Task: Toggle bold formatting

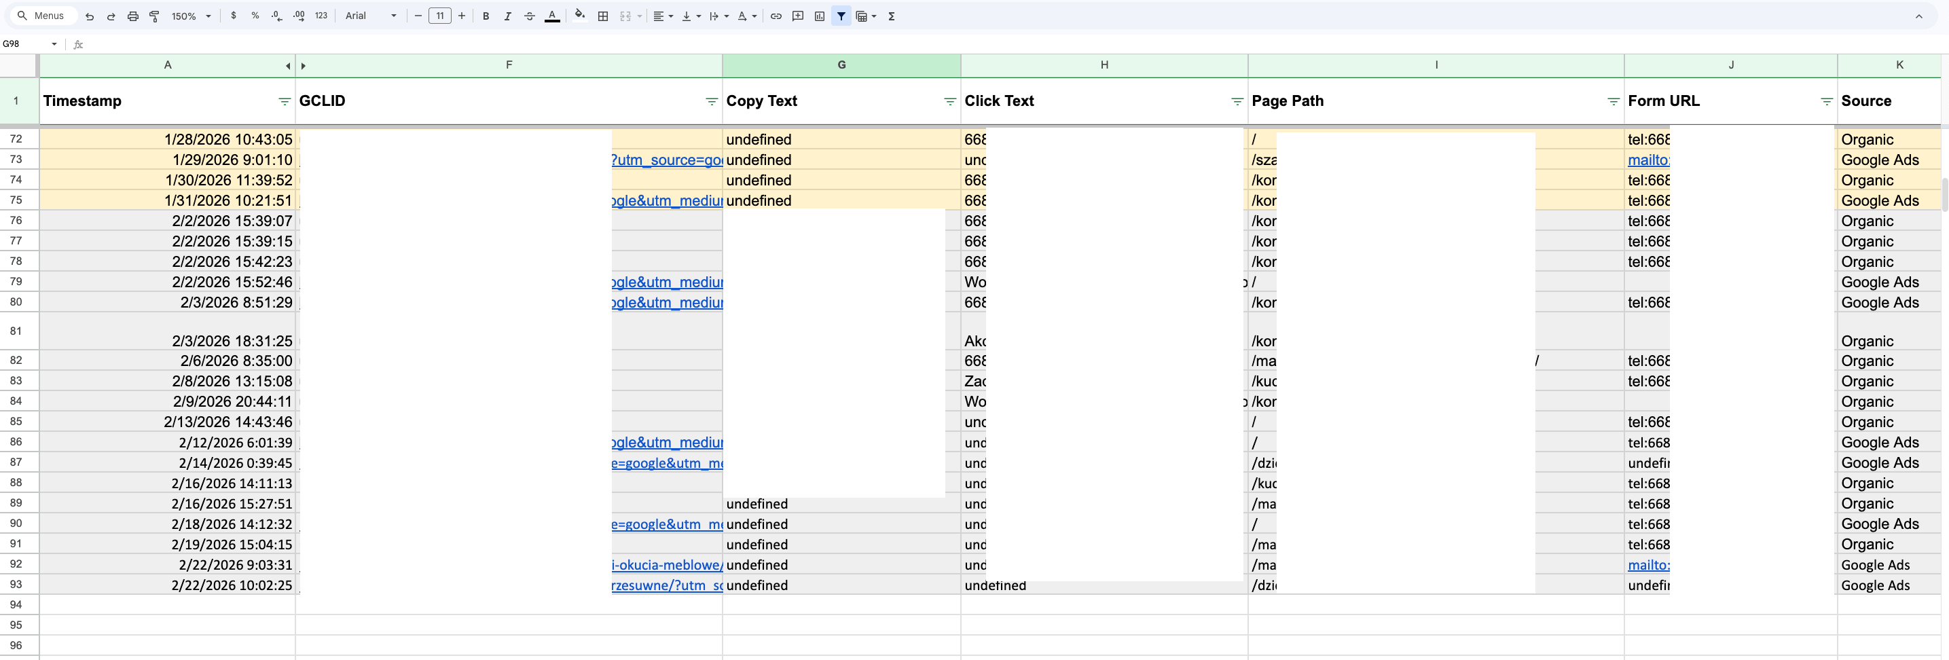Action: [x=486, y=16]
